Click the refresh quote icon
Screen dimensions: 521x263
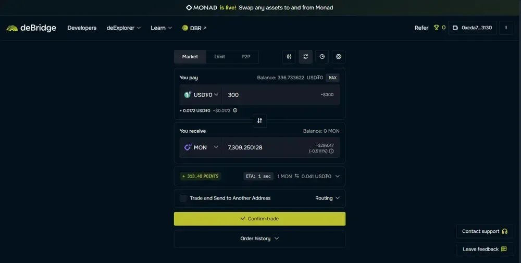[x=306, y=57]
